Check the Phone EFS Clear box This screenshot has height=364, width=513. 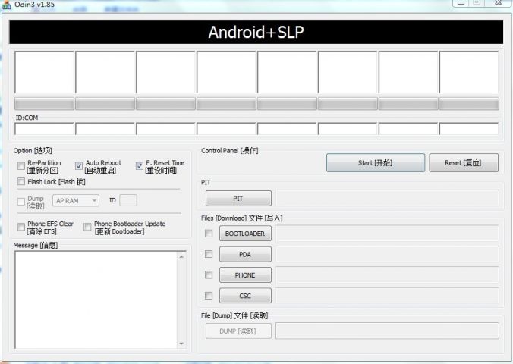click(x=20, y=226)
